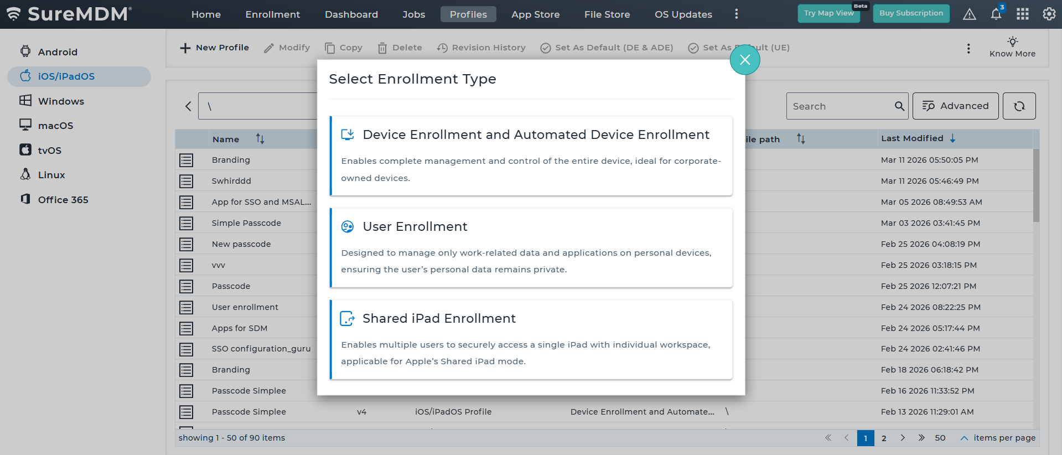This screenshot has width=1062, height=455.
Task: Open the settings gear icon
Action: click(x=1049, y=14)
